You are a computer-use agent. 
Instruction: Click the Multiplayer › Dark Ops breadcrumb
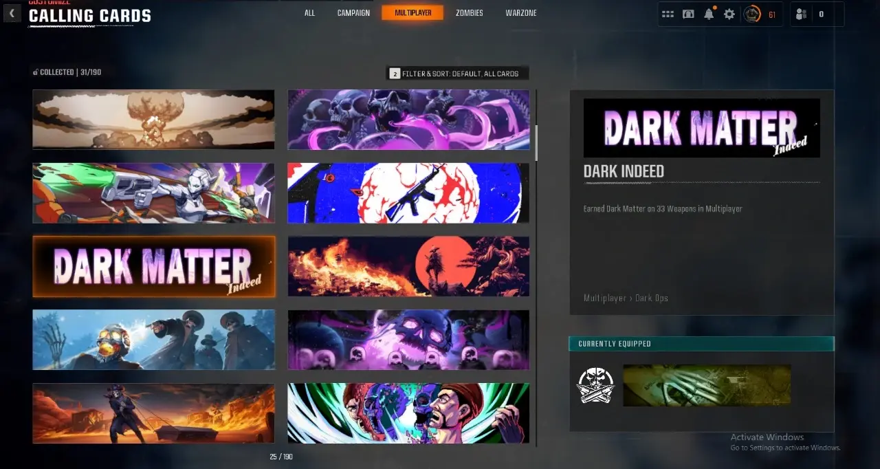(x=626, y=298)
